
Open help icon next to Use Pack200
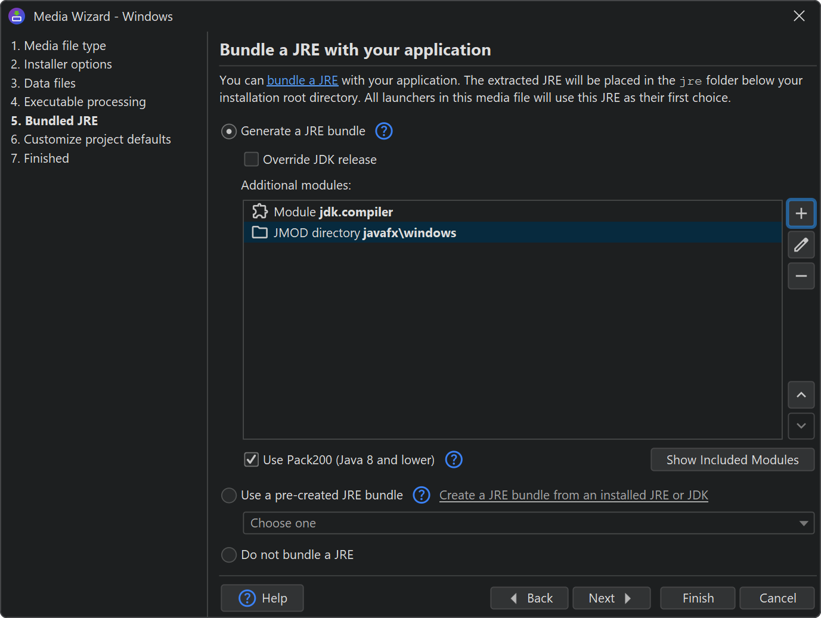point(454,459)
